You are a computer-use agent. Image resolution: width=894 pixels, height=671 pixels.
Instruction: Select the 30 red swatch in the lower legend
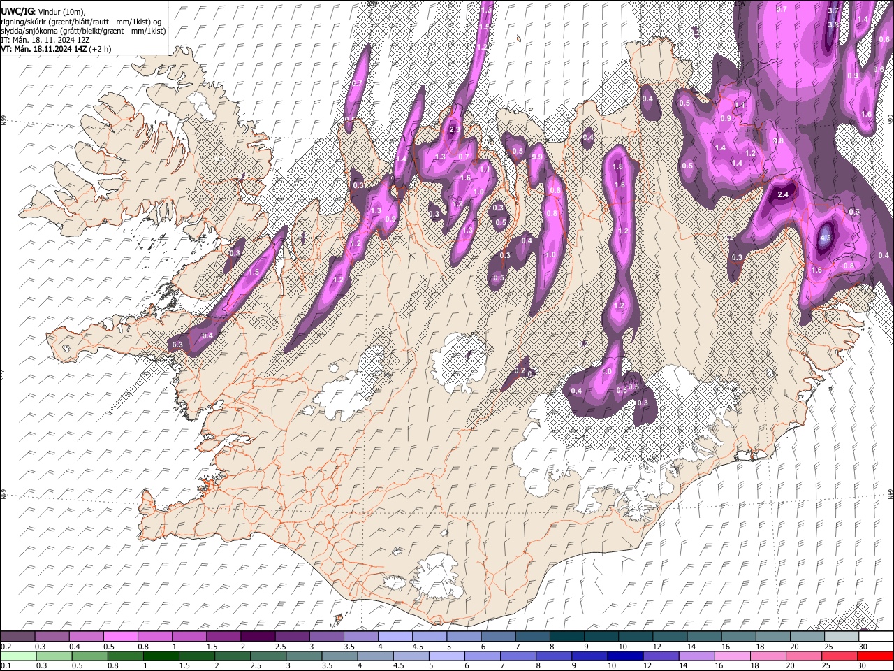coord(875,656)
